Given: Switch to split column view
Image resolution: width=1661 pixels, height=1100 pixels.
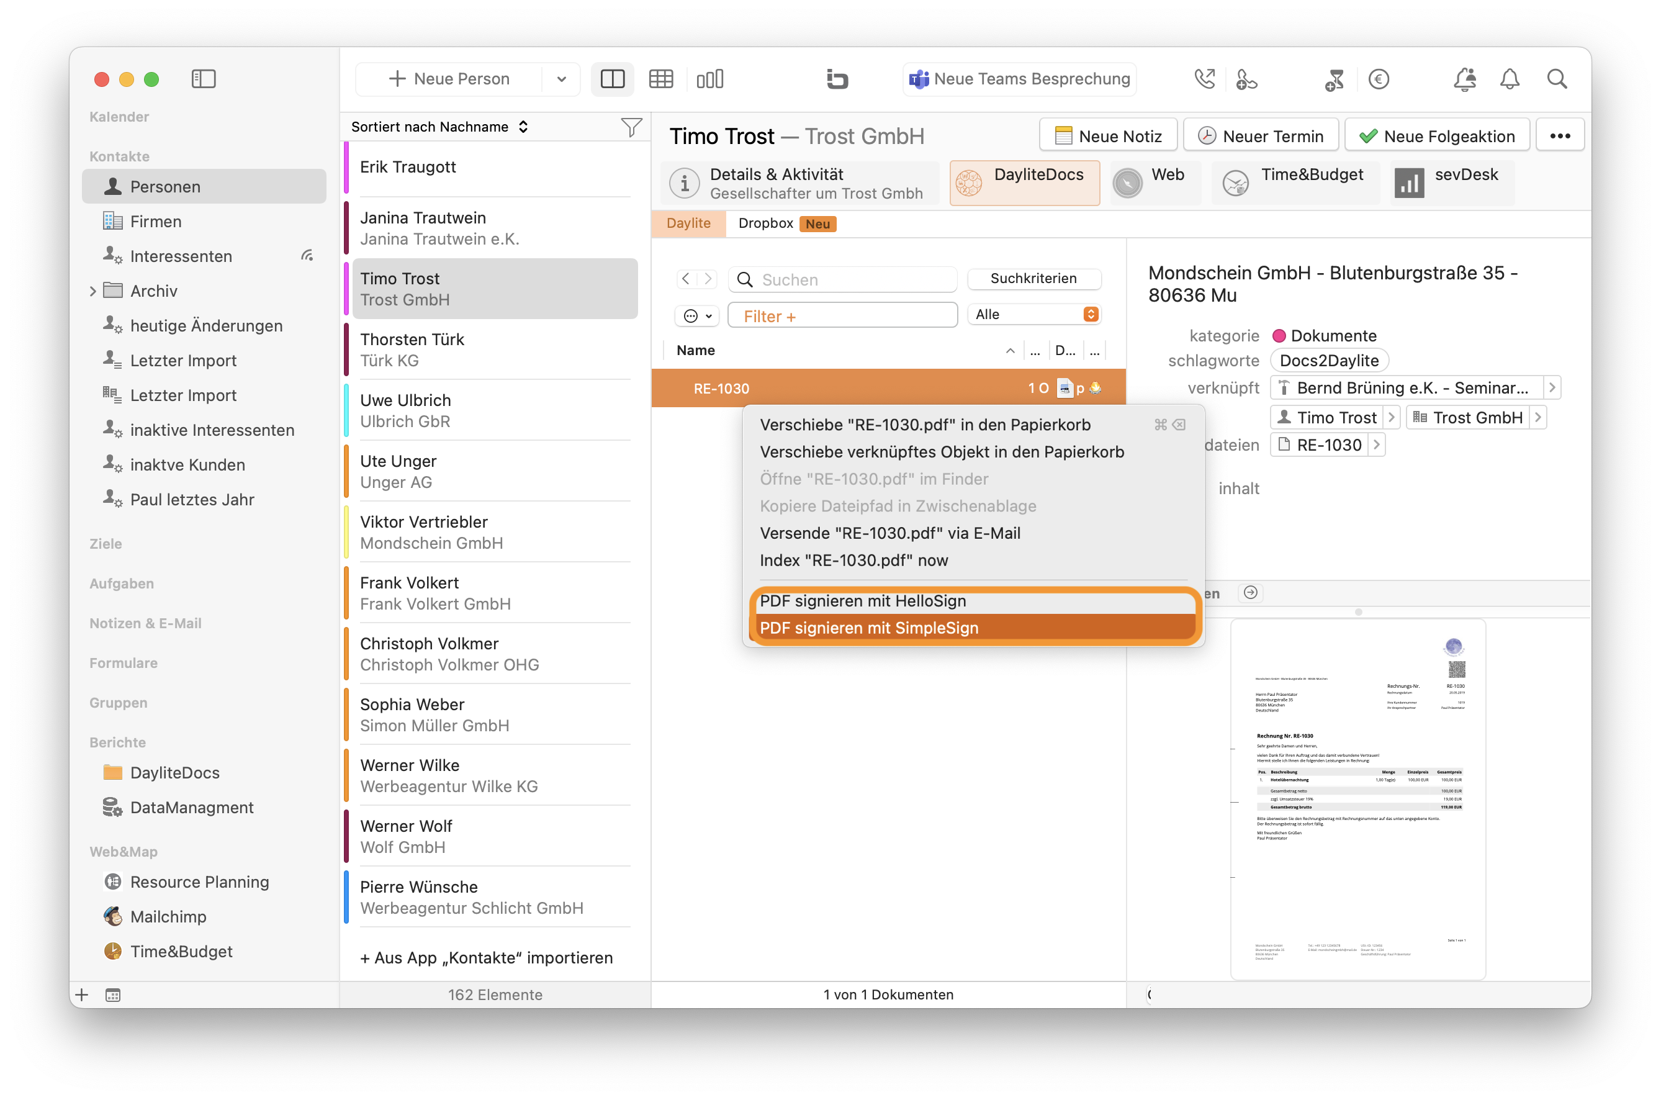Looking at the screenshot, I should click(x=613, y=79).
